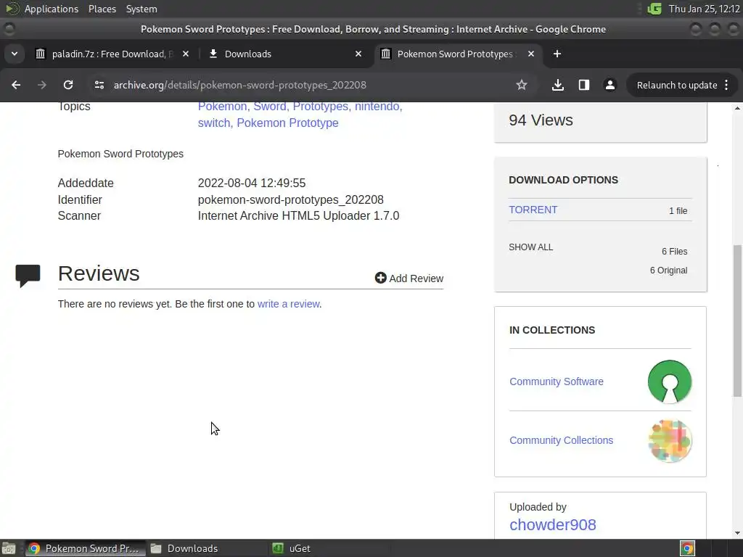
Task: Click Addeddate value 2022-08-04 12:49:55
Action: coord(252,183)
